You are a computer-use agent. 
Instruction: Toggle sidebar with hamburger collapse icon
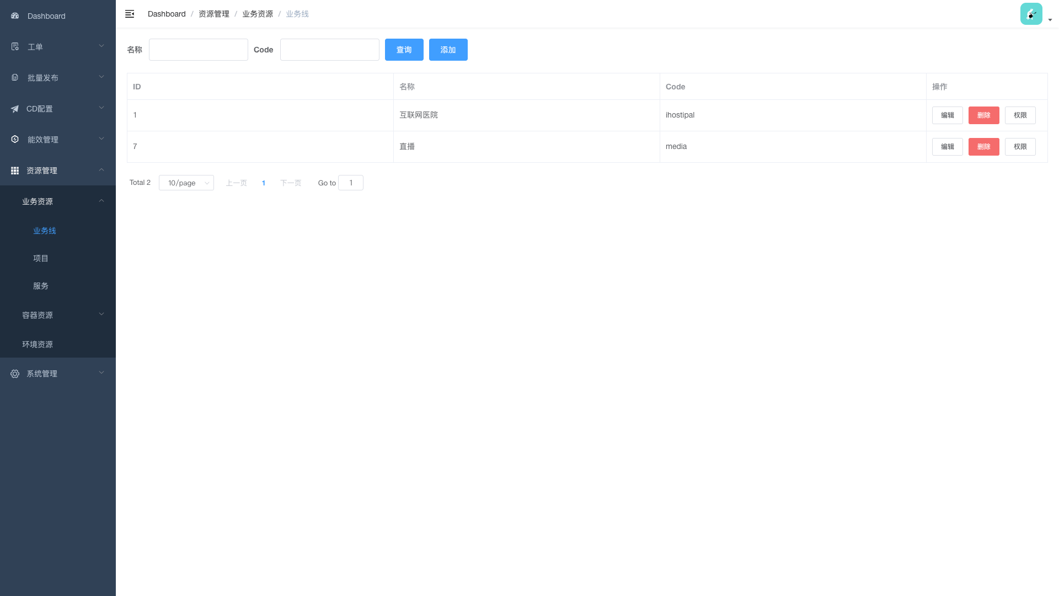(x=130, y=14)
